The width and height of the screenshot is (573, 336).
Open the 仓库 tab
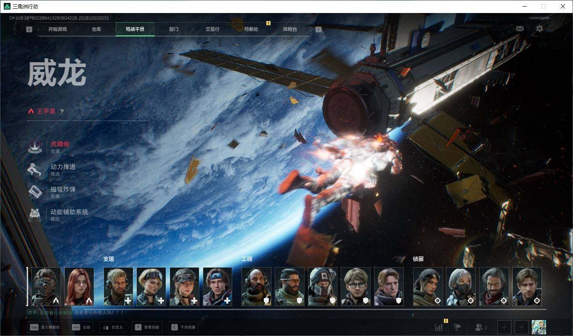pos(96,29)
